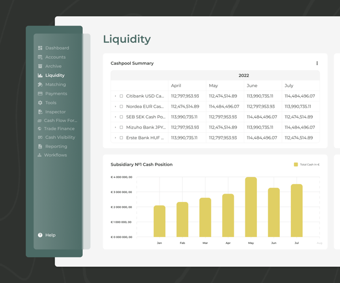Viewport: 340px width, 283px height.
Task: Click the Help question mark icon
Action: tap(40, 235)
